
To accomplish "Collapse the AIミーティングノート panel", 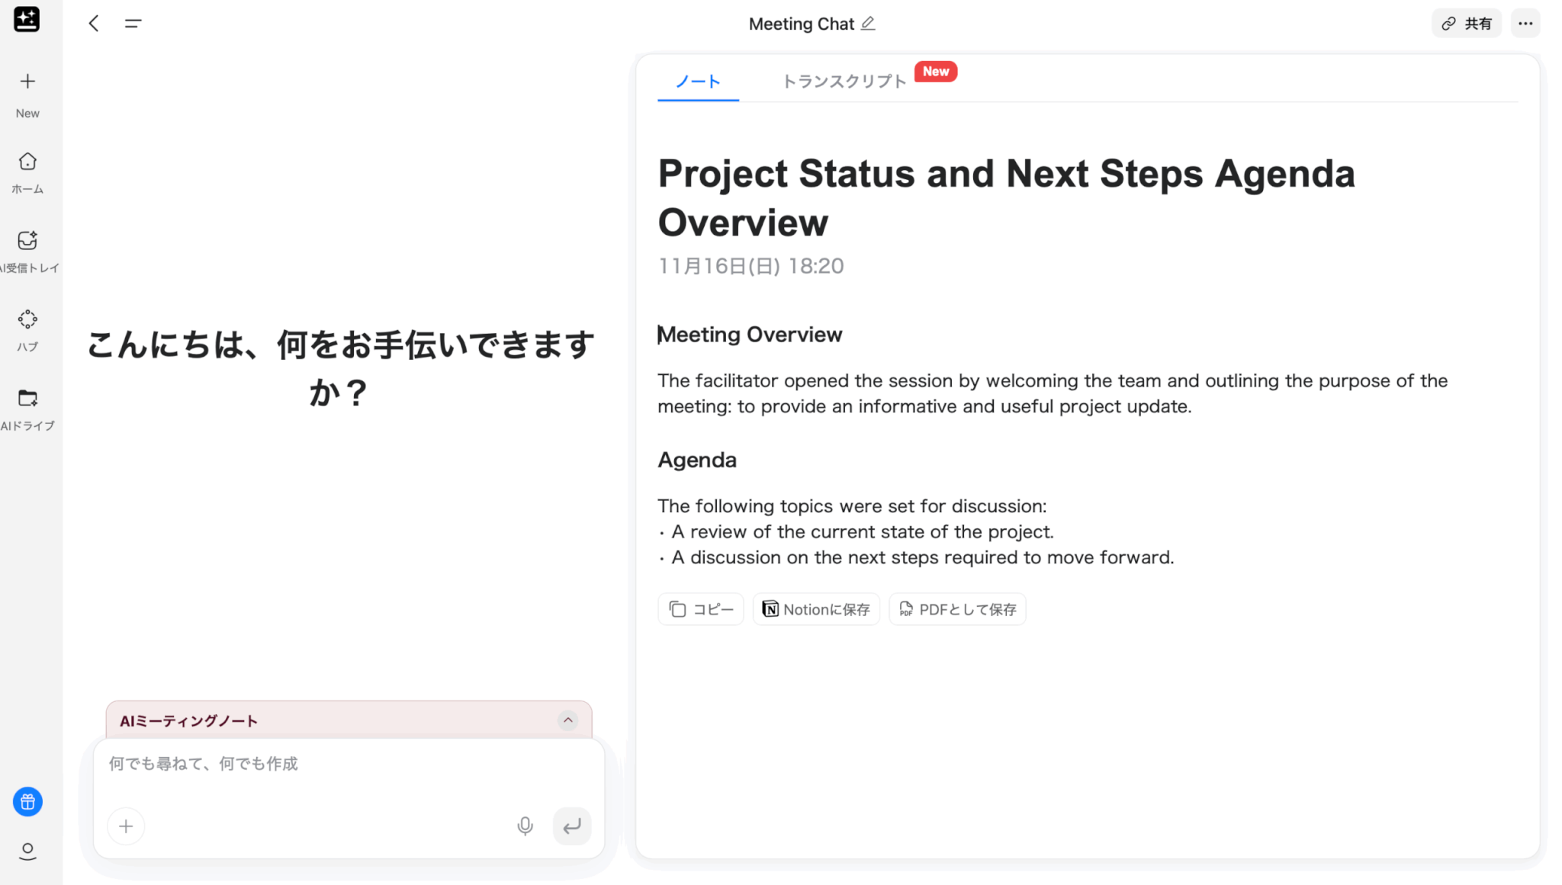I will (x=567, y=720).
